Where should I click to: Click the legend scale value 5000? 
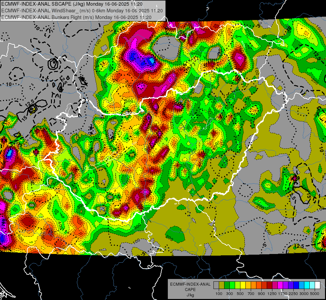pyautogui.click(x=315, y=294)
